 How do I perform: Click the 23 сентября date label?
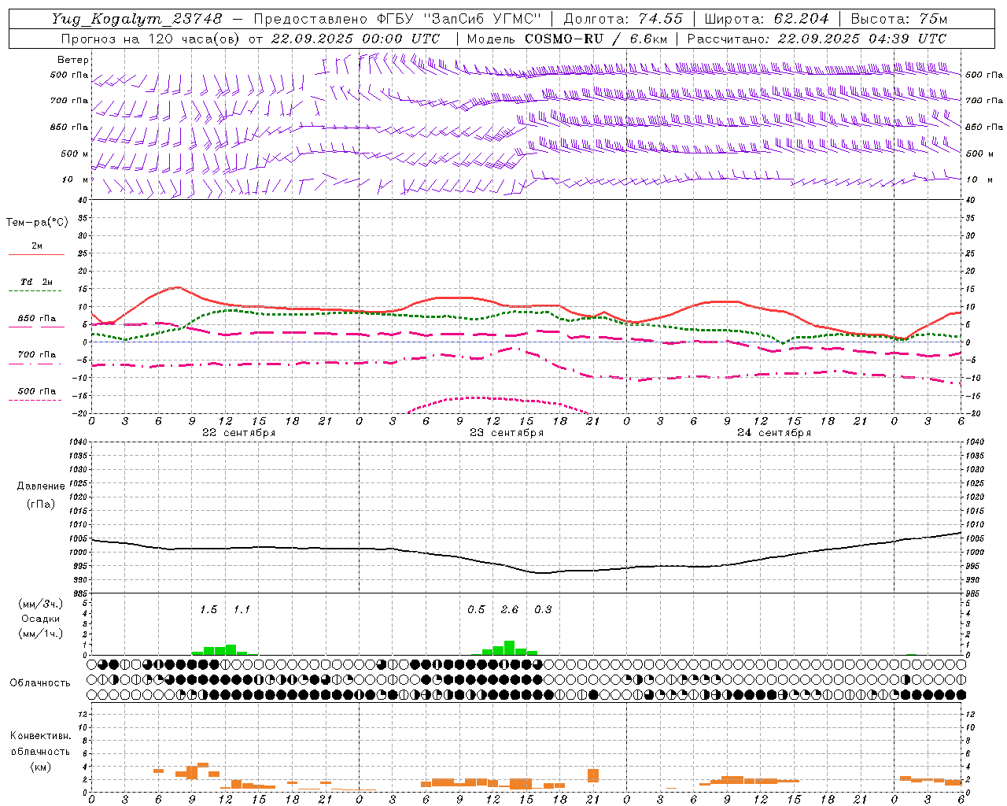coord(507,433)
